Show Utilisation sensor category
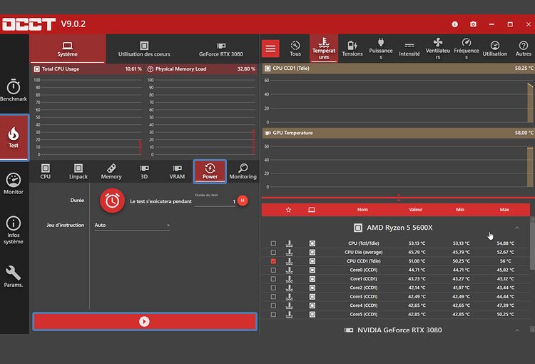The image size is (535, 364). click(495, 49)
